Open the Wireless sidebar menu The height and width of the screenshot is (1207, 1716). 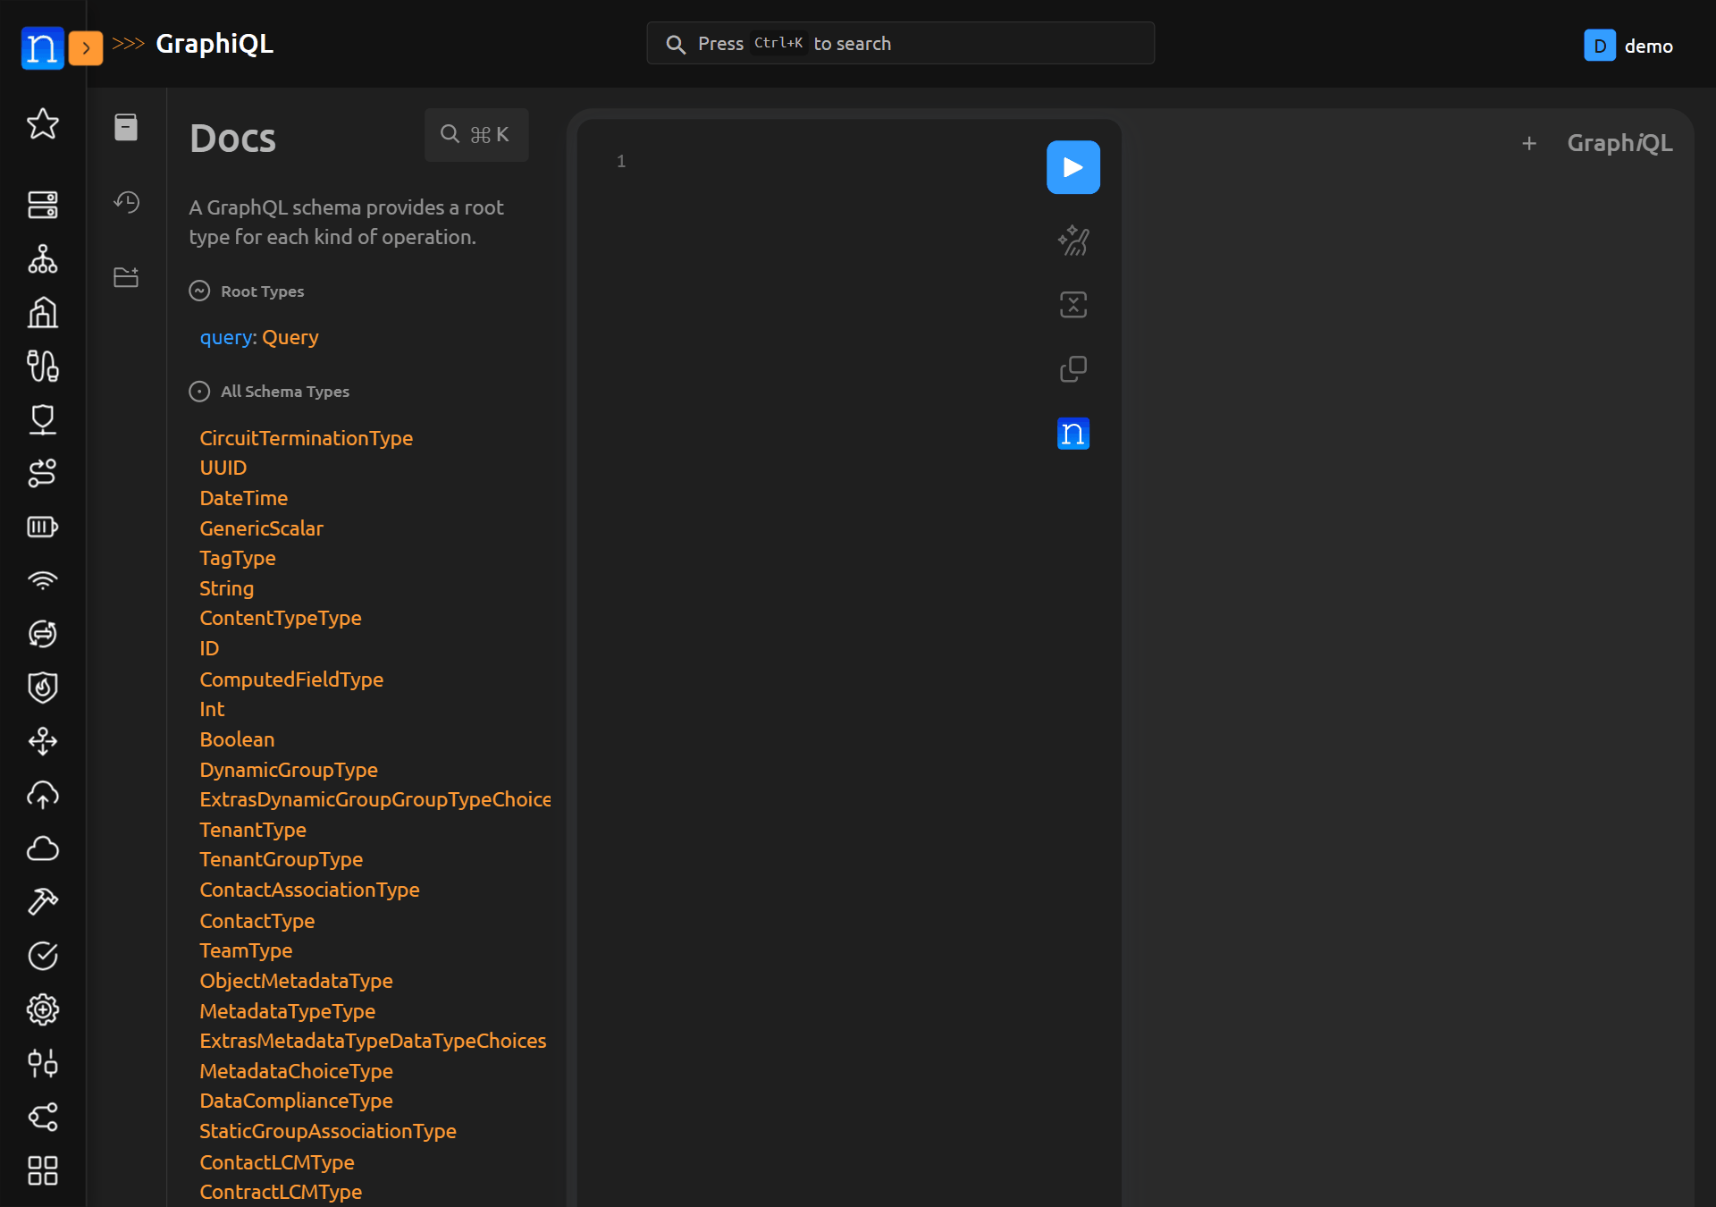click(42, 580)
